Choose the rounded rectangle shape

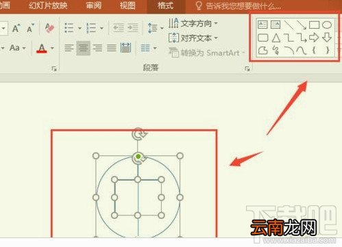pyautogui.click(x=262, y=38)
